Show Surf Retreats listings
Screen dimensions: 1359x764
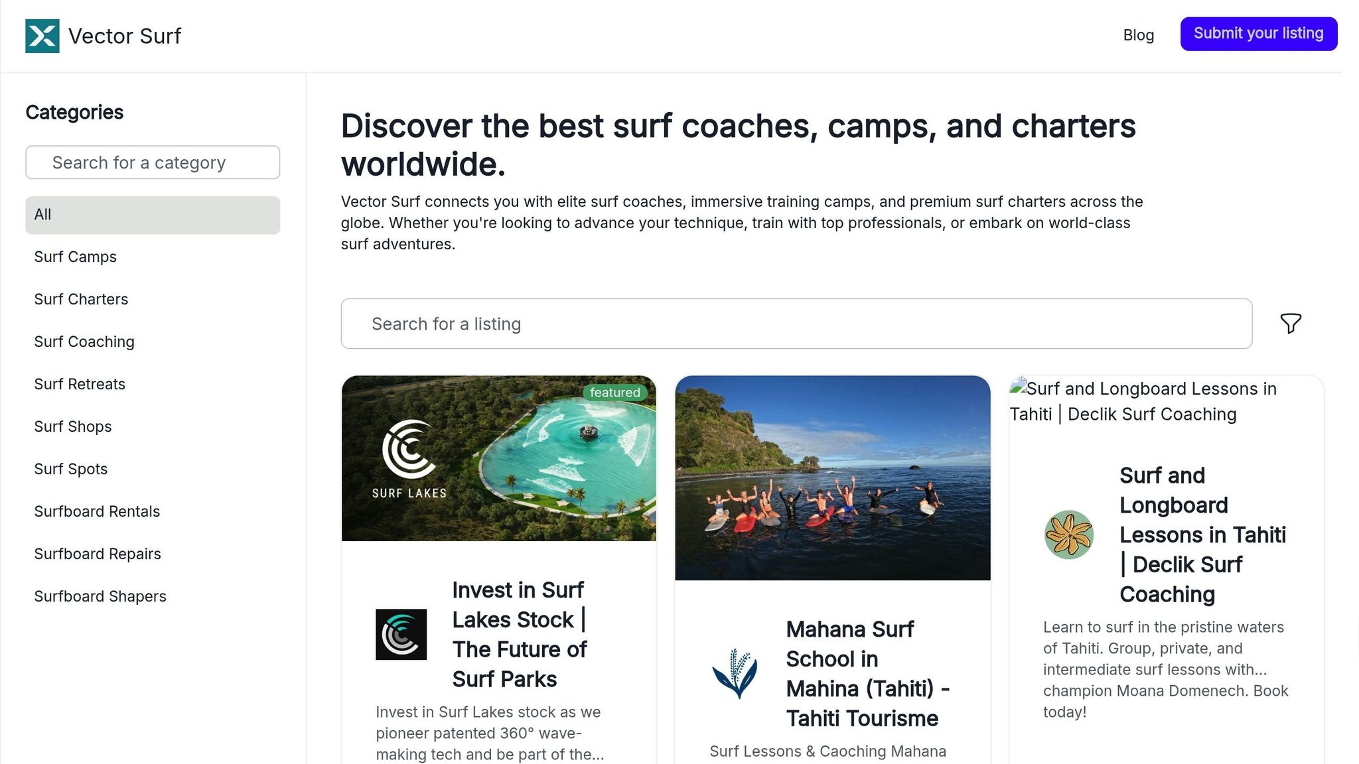(80, 385)
